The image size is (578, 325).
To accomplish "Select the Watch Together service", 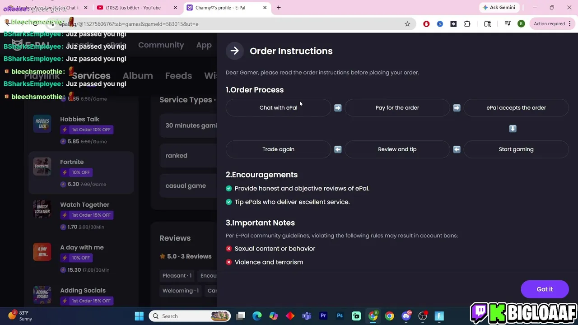I will tap(81, 216).
